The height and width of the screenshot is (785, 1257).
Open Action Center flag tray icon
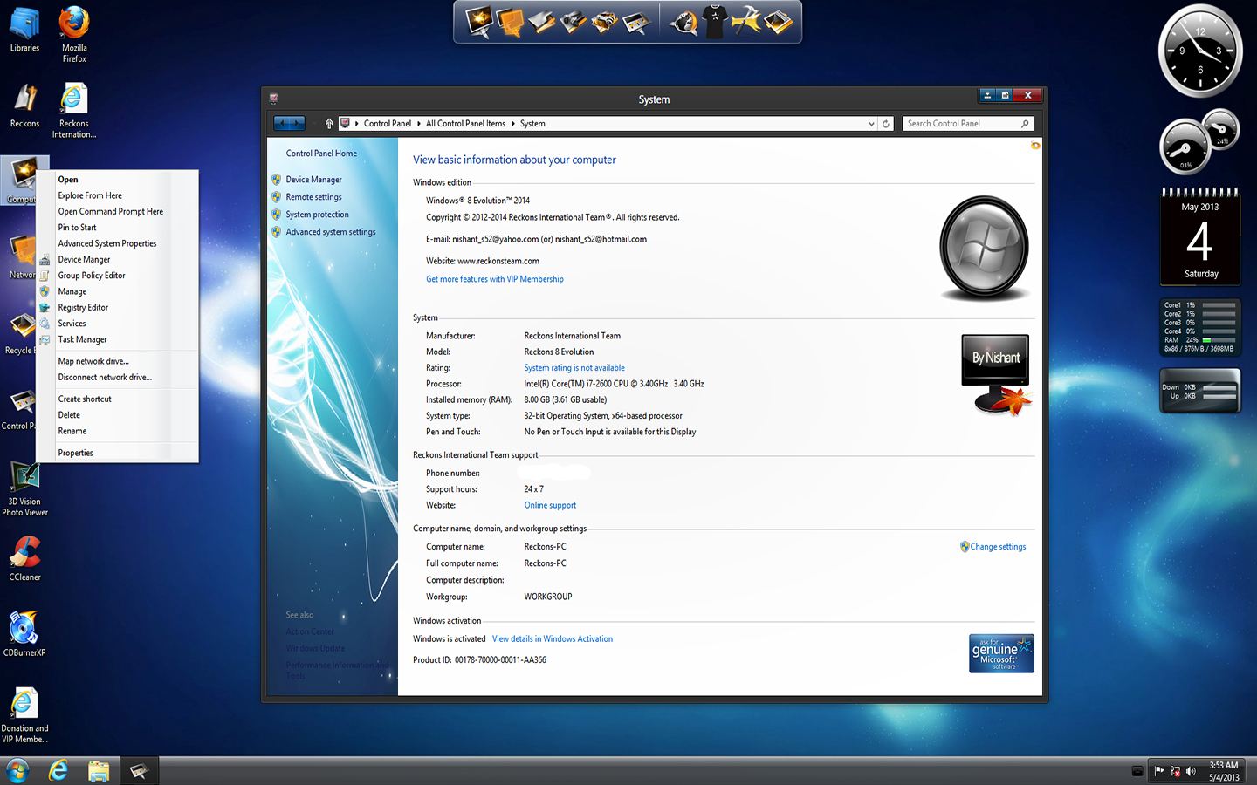click(1159, 771)
